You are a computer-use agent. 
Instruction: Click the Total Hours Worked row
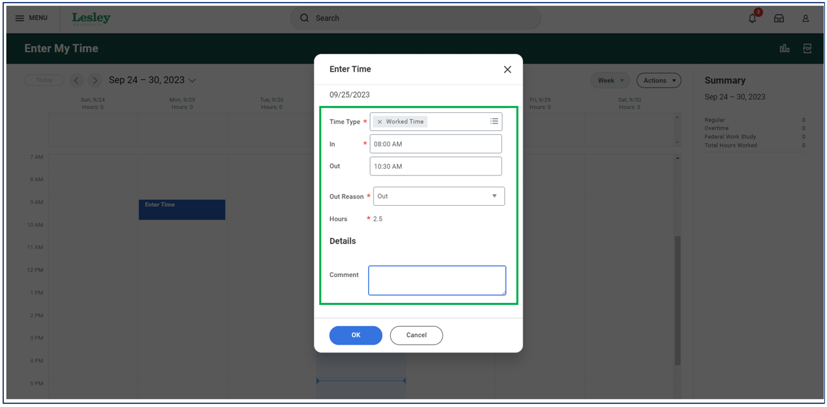(755, 145)
